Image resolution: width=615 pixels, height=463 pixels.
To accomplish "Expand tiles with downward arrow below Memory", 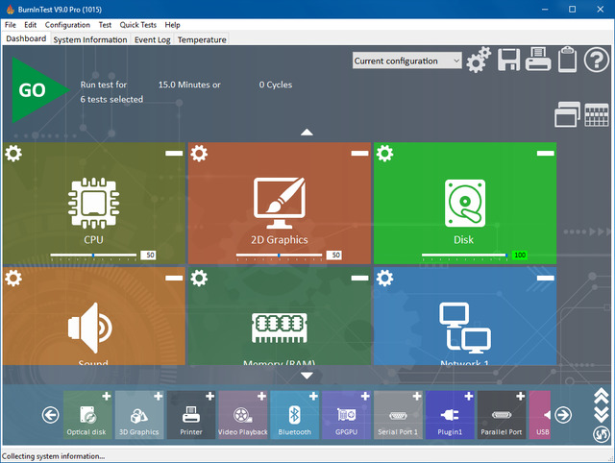I will (307, 376).
